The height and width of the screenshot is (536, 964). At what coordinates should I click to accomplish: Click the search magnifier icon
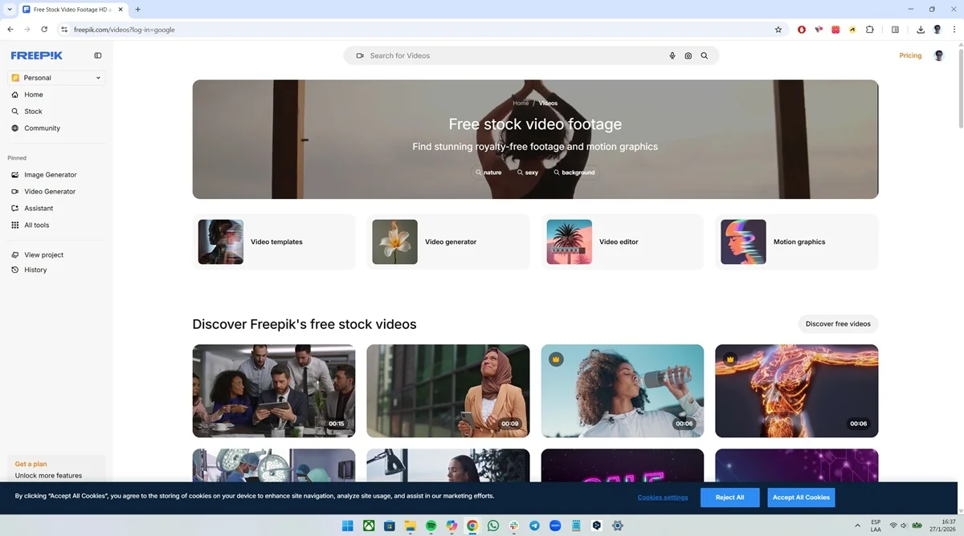coord(705,55)
